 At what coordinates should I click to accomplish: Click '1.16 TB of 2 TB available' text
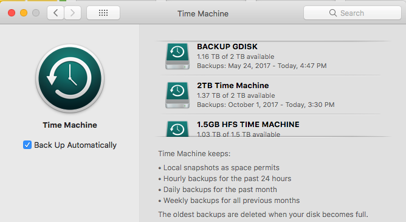click(235, 57)
